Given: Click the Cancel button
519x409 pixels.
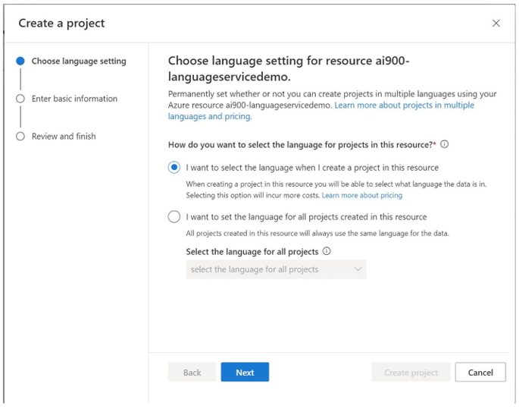Looking at the screenshot, I should point(480,373).
